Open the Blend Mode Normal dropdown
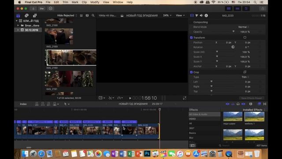 [x=244, y=27]
